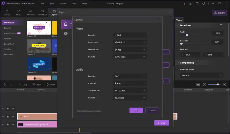This screenshot has height=134, width=230.
Task: Select the Downloads category
Action: pos(12,23)
